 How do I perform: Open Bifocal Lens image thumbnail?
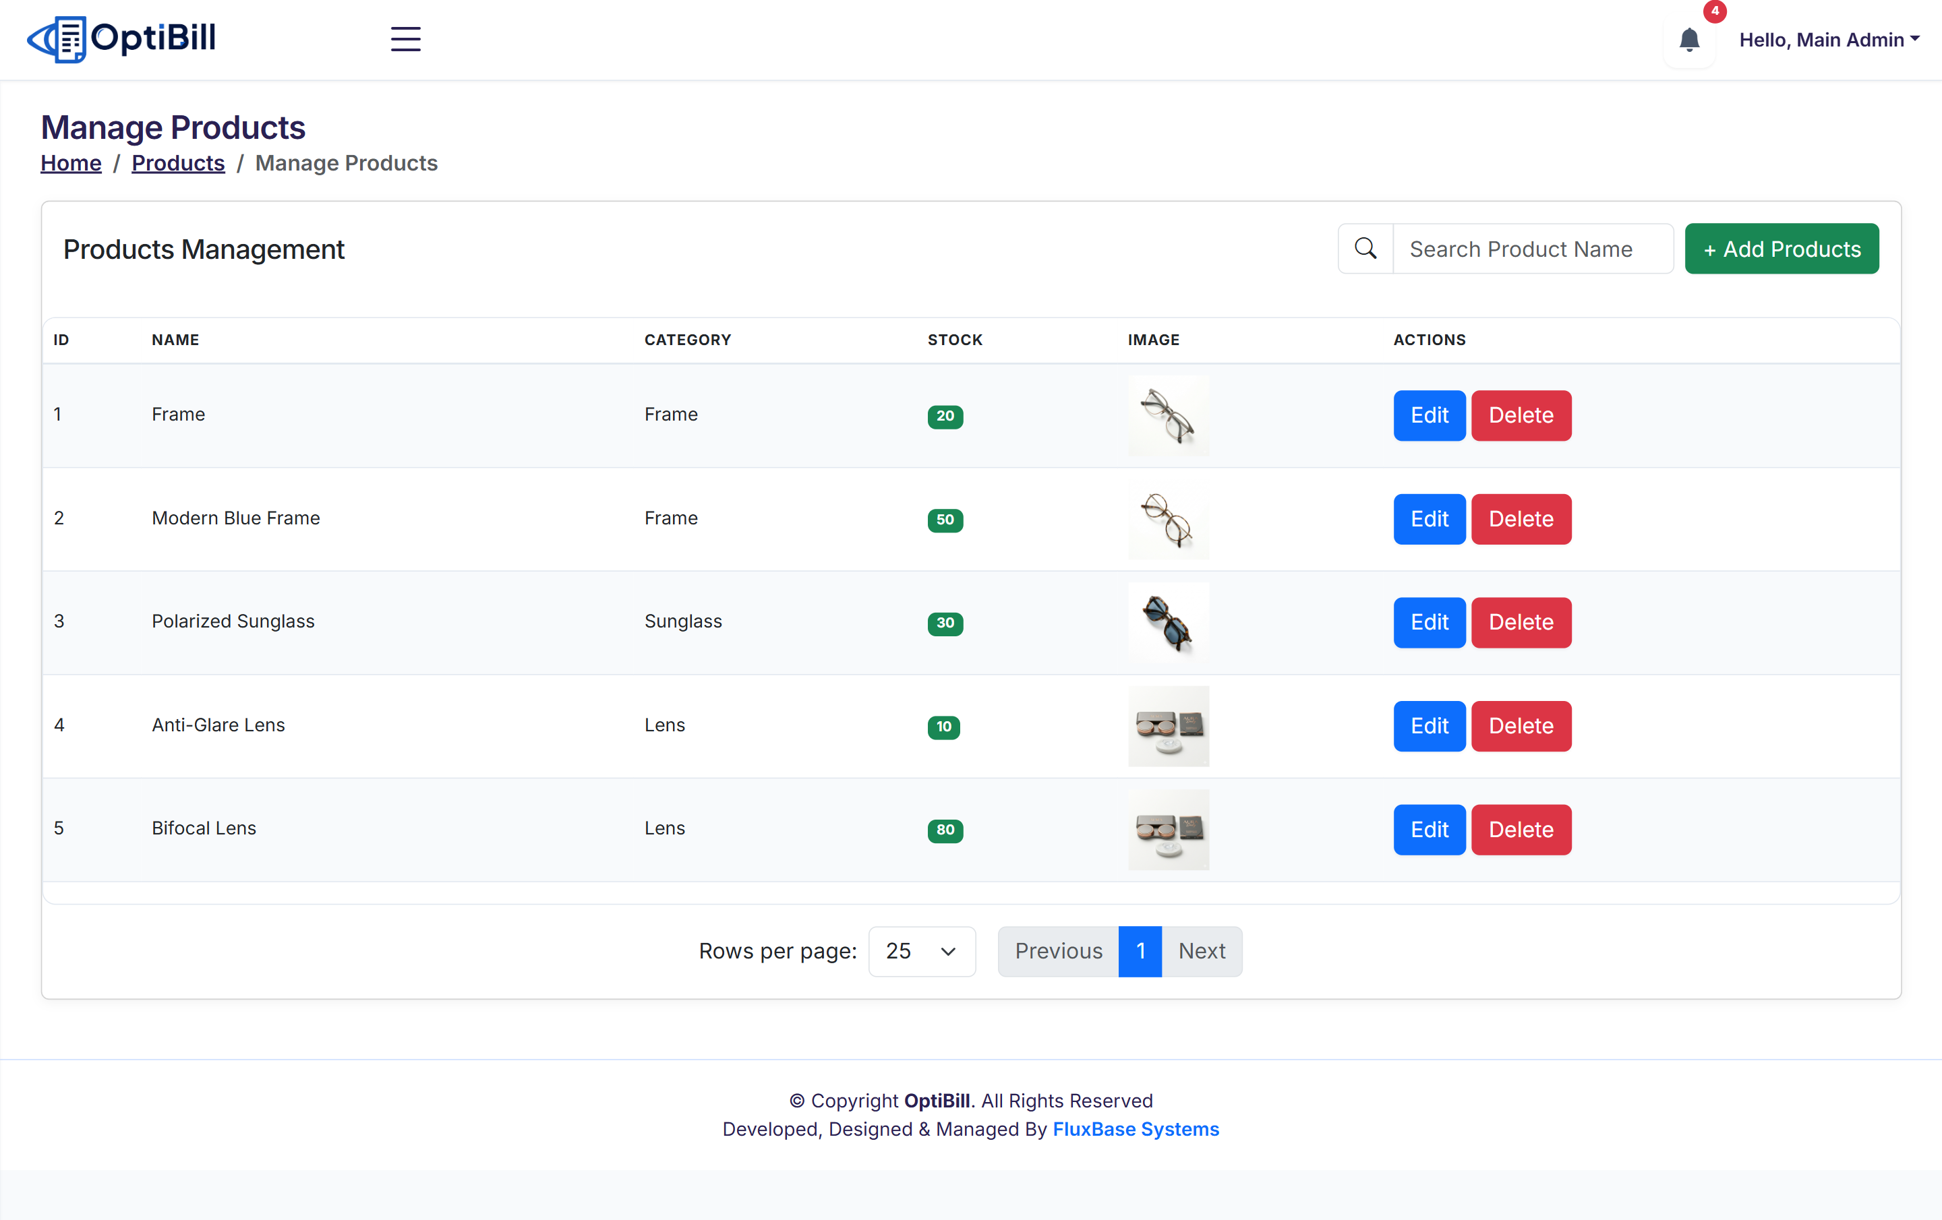coord(1169,829)
